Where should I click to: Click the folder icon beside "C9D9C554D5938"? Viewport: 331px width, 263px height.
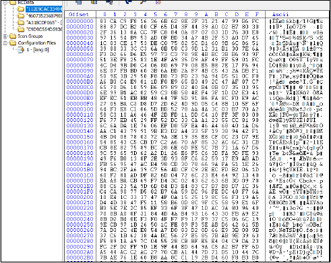[21, 29]
